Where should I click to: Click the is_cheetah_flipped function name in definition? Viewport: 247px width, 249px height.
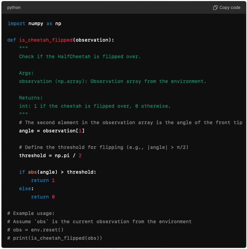(x=46, y=40)
